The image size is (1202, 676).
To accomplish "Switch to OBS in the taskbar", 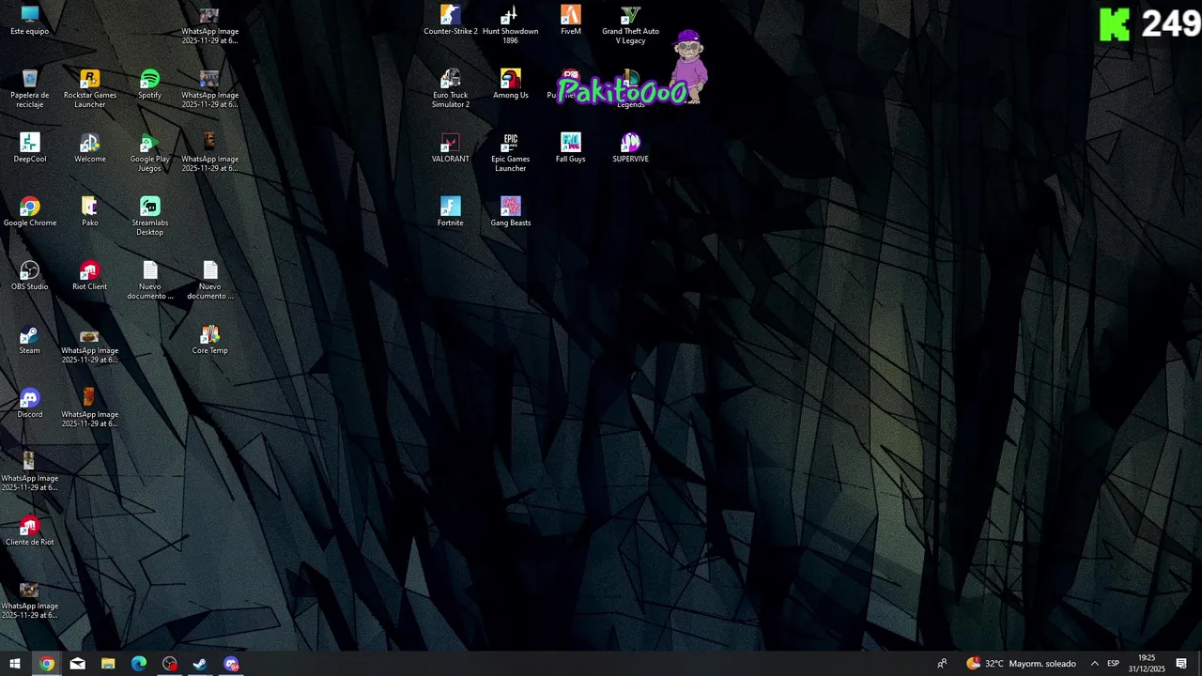I will [170, 664].
